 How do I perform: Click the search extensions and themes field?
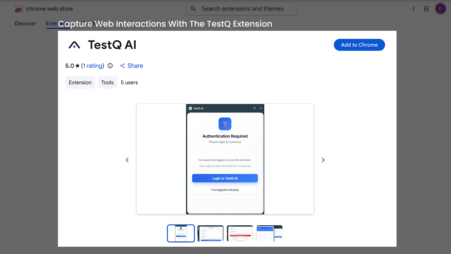pyautogui.click(x=242, y=9)
